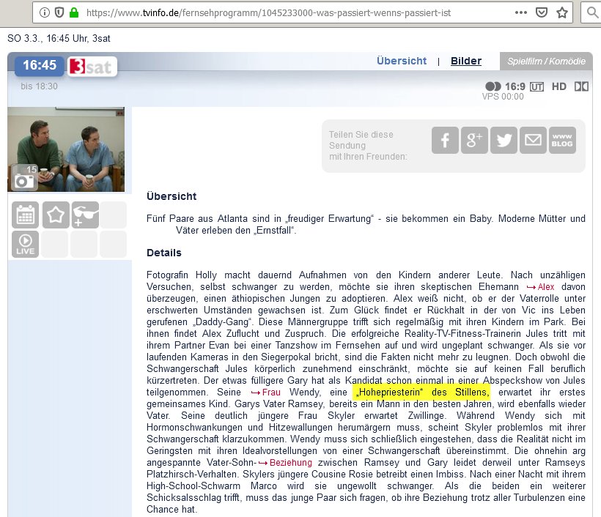Share the broadcast on Facebook
Screen dimensions: 601x517
[x=445, y=141]
